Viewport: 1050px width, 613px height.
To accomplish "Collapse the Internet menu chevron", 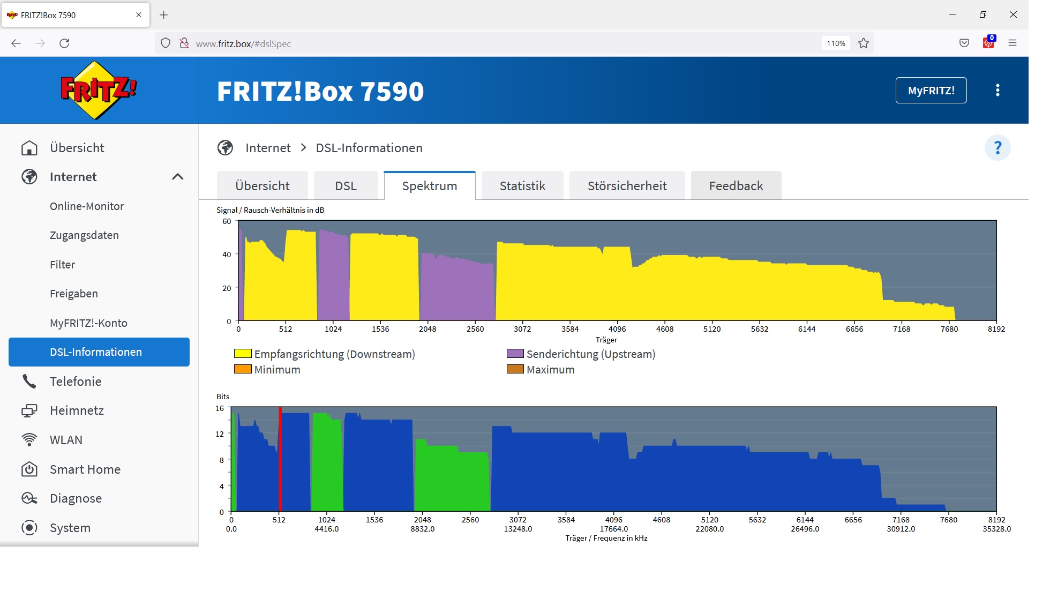I will pos(177,177).
